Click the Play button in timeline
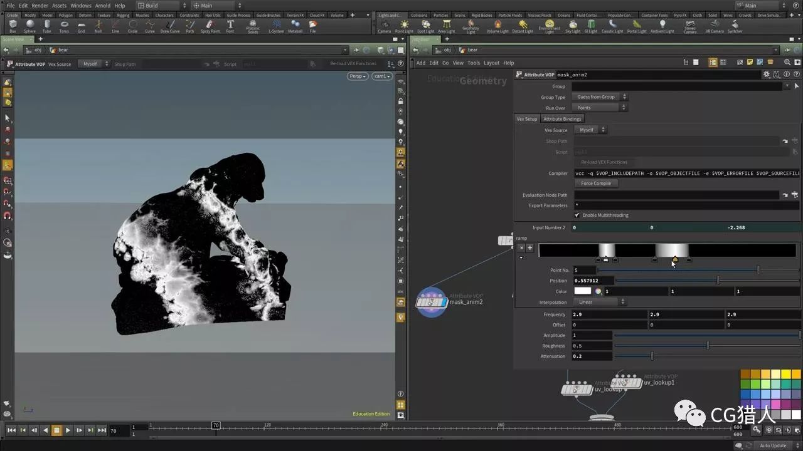Viewport: 803px width, 451px height. 68,430
